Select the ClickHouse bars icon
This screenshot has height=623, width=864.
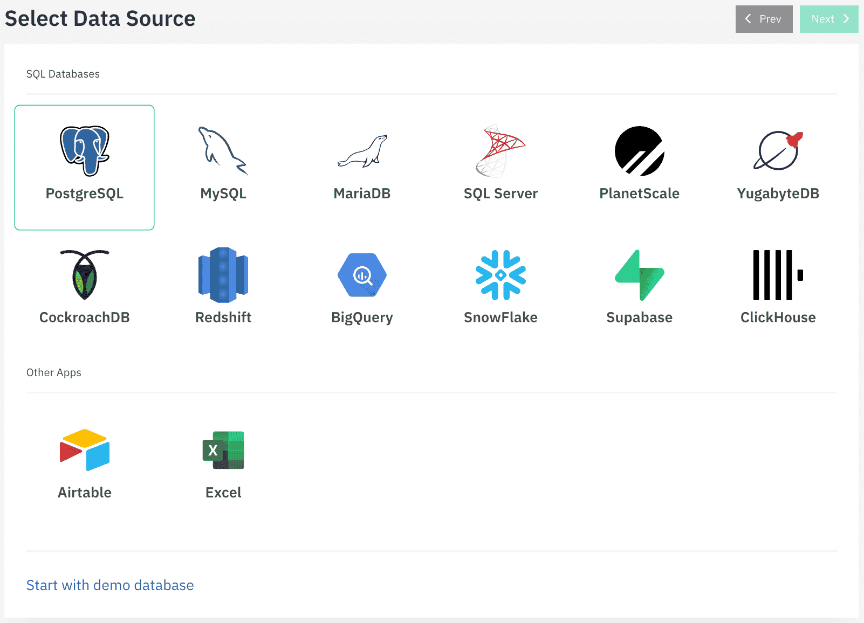[x=778, y=275]
